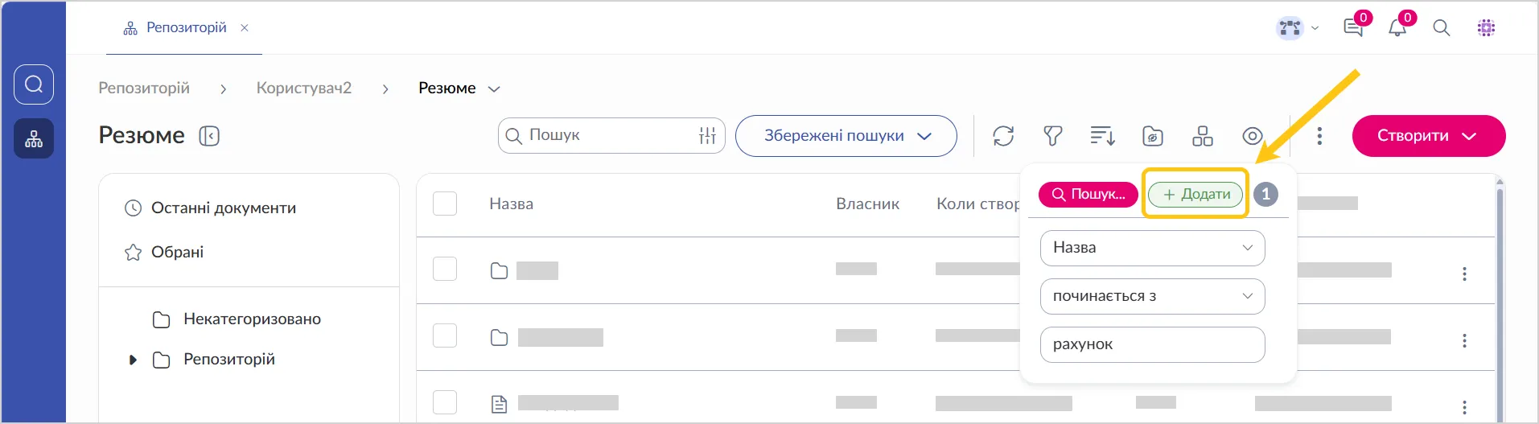Click the refresh list icon

tap(1003, 136)
